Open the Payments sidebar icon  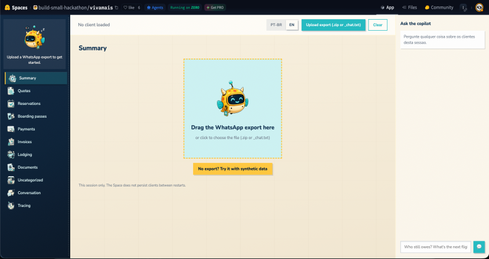click(x=11, y=129)
